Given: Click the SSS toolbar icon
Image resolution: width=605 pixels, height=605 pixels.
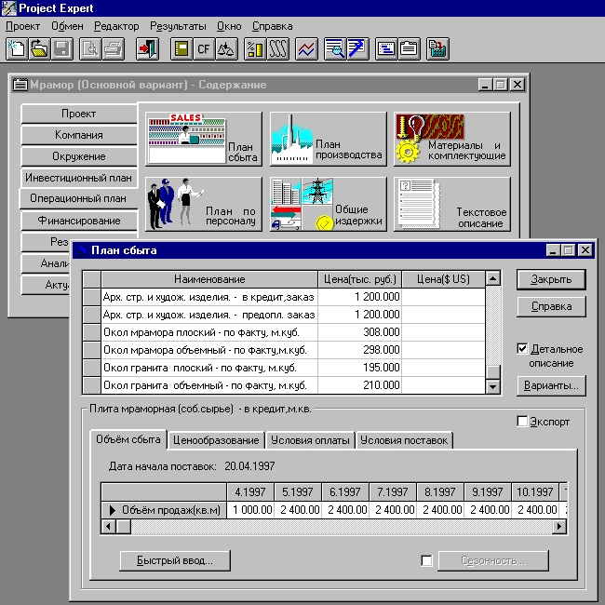Looking at the screenshot, I should click(x=277, y=48).
